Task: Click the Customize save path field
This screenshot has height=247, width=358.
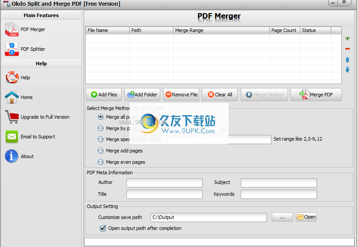Action: tap(209, 217)
